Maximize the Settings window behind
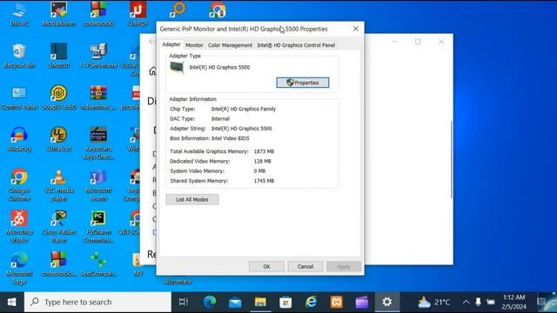Viewport: 557px width, 313px height. [418, 42]
